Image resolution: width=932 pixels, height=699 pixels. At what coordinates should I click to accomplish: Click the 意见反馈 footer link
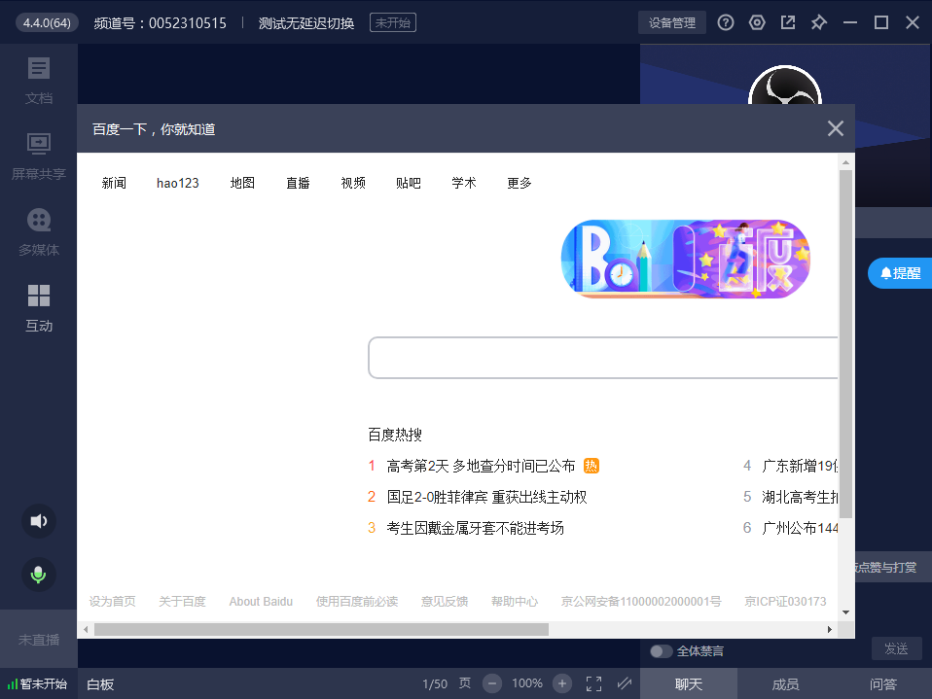(444, 602)
